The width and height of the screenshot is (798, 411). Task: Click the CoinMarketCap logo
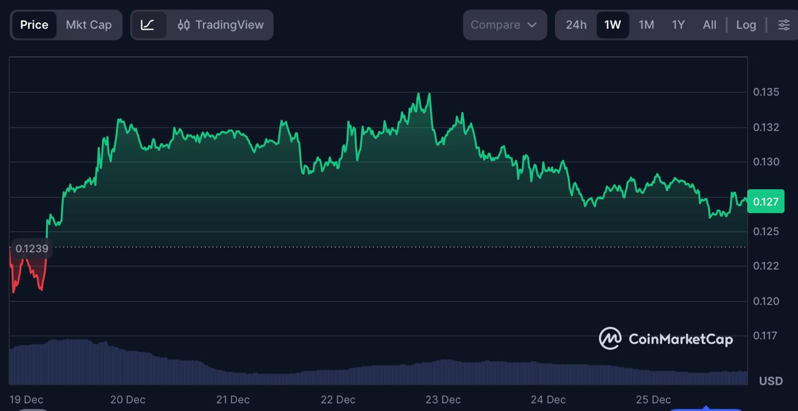coord(609,339)
